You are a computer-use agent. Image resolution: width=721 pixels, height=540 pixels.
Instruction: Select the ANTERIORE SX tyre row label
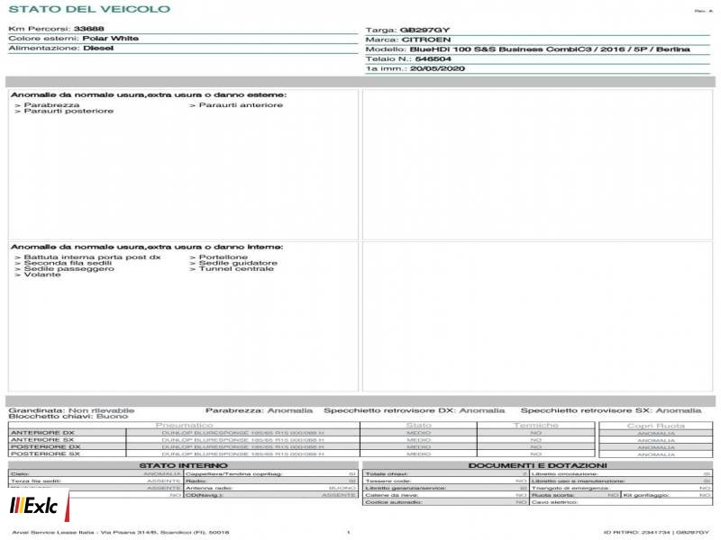[x=42, y=440]
